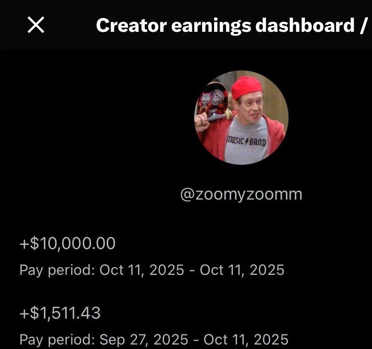This screenshot has height=349, width=372.
Task: Click the word "earnings" in the header
Action: (211, 26)
